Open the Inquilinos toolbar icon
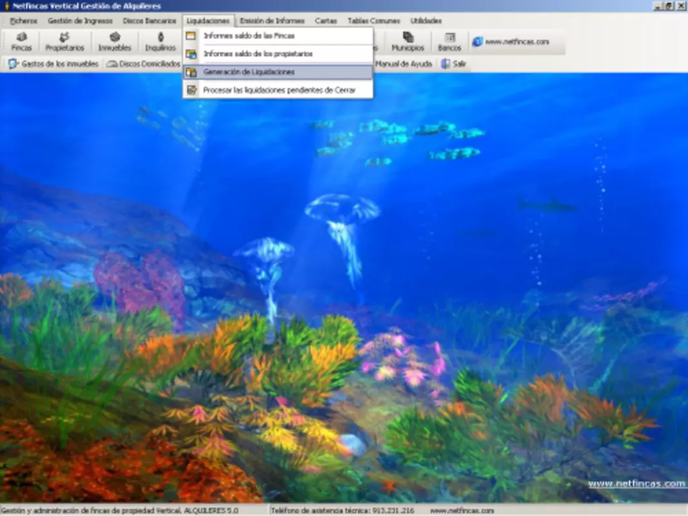This screenshot has width=688, height=516. click(x=160, y=42)
